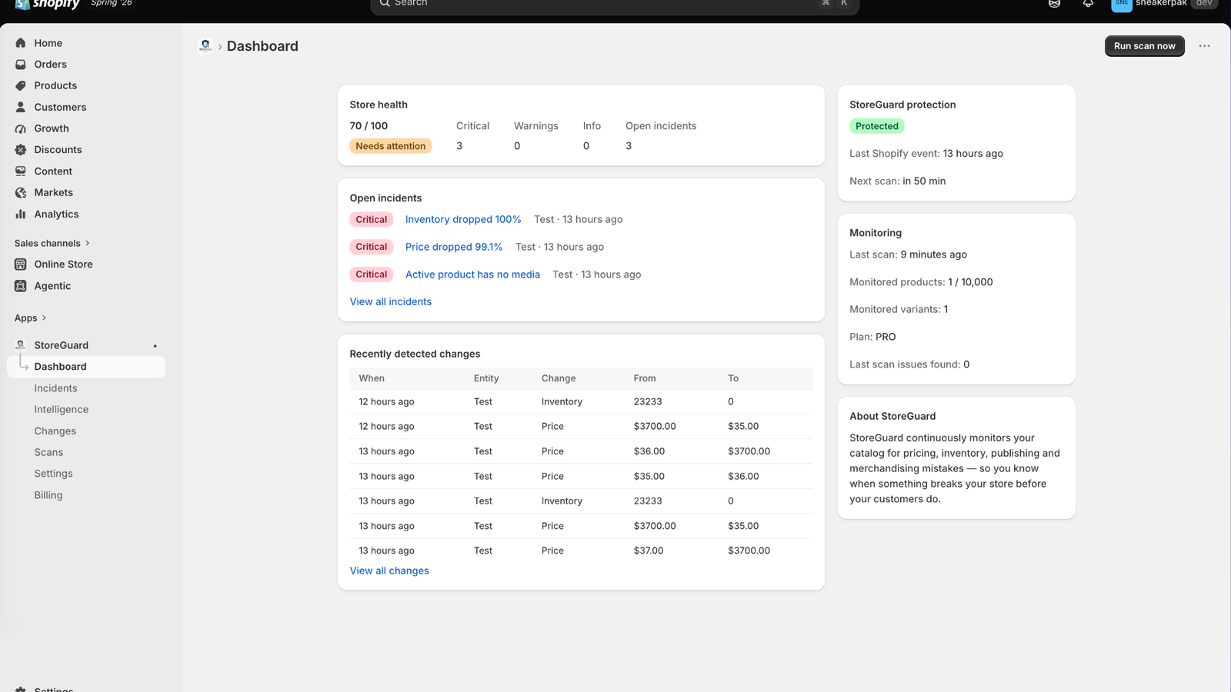The height and width of the screenshot is (692, 1231).
Task: Open the three-dot more actions menu
Action: click(1204, 46)
